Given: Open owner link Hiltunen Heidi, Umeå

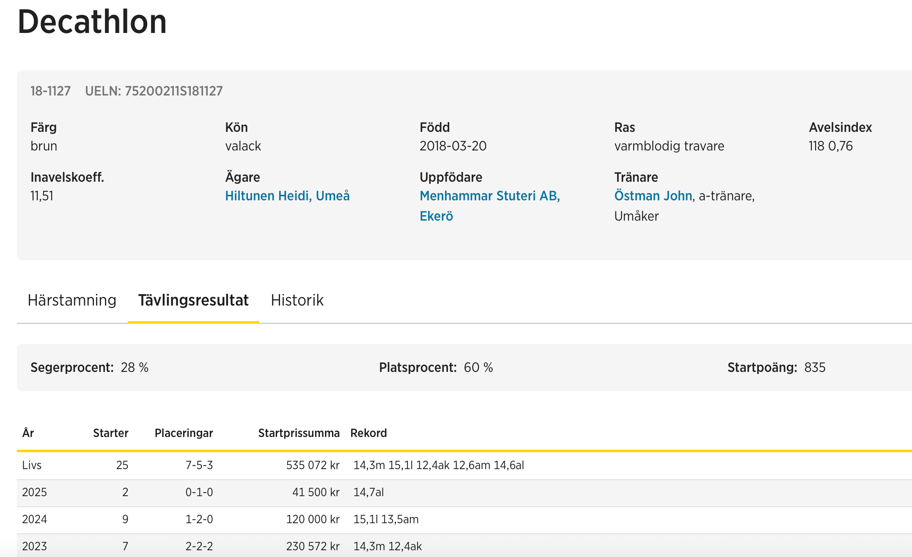Looking at the screenshot, I should tap(287, 196).
